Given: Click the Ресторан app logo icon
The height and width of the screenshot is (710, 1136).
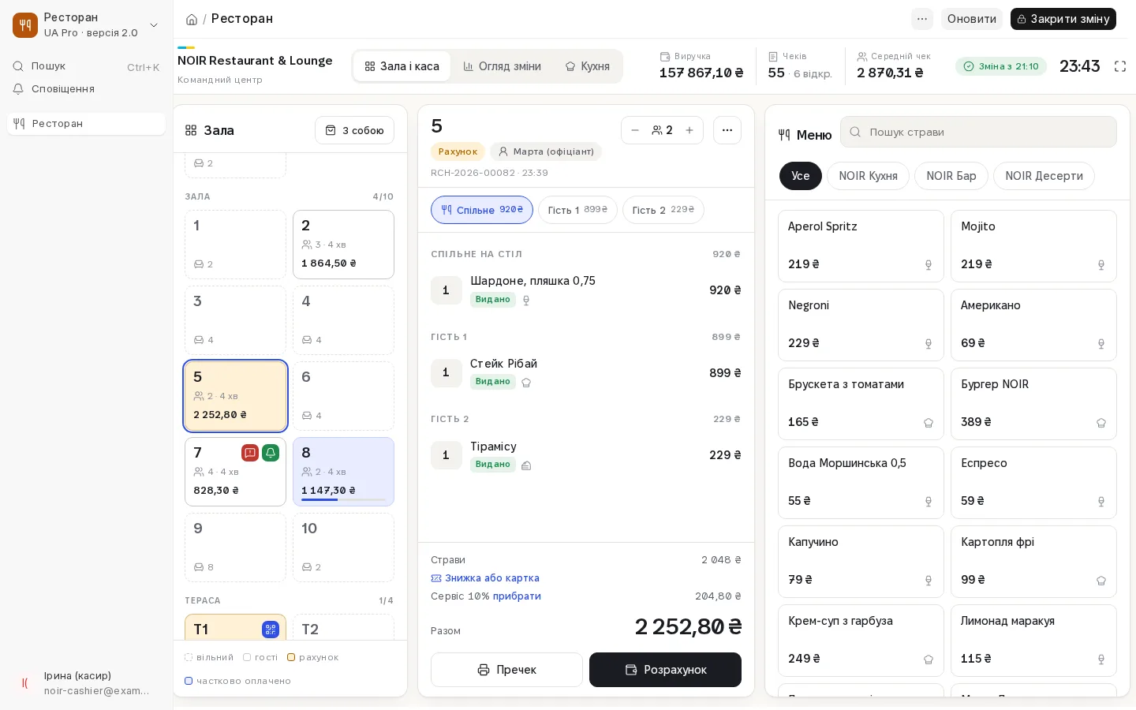Looking at the screenshot, I should tap(25, 25).
